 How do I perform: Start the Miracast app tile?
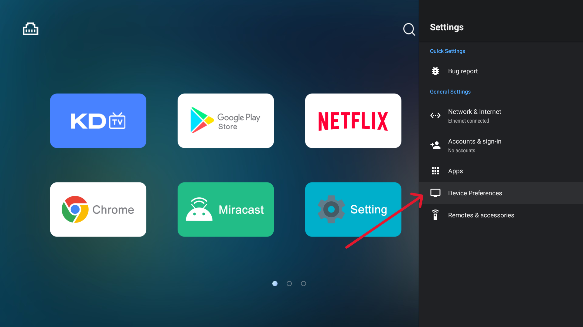coord(226,210)
